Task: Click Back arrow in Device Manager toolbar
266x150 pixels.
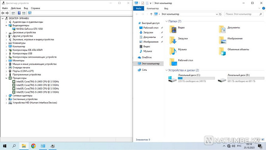Action: click(x=3, y=13)
